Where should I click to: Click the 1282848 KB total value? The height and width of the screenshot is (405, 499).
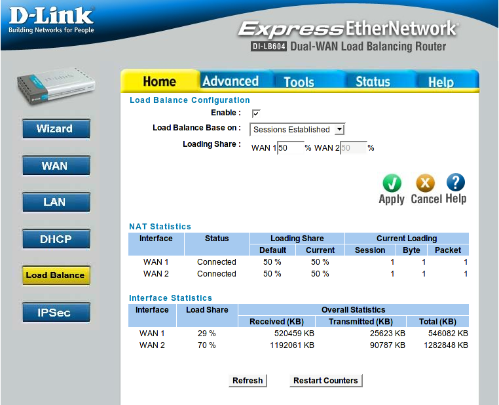446,345
